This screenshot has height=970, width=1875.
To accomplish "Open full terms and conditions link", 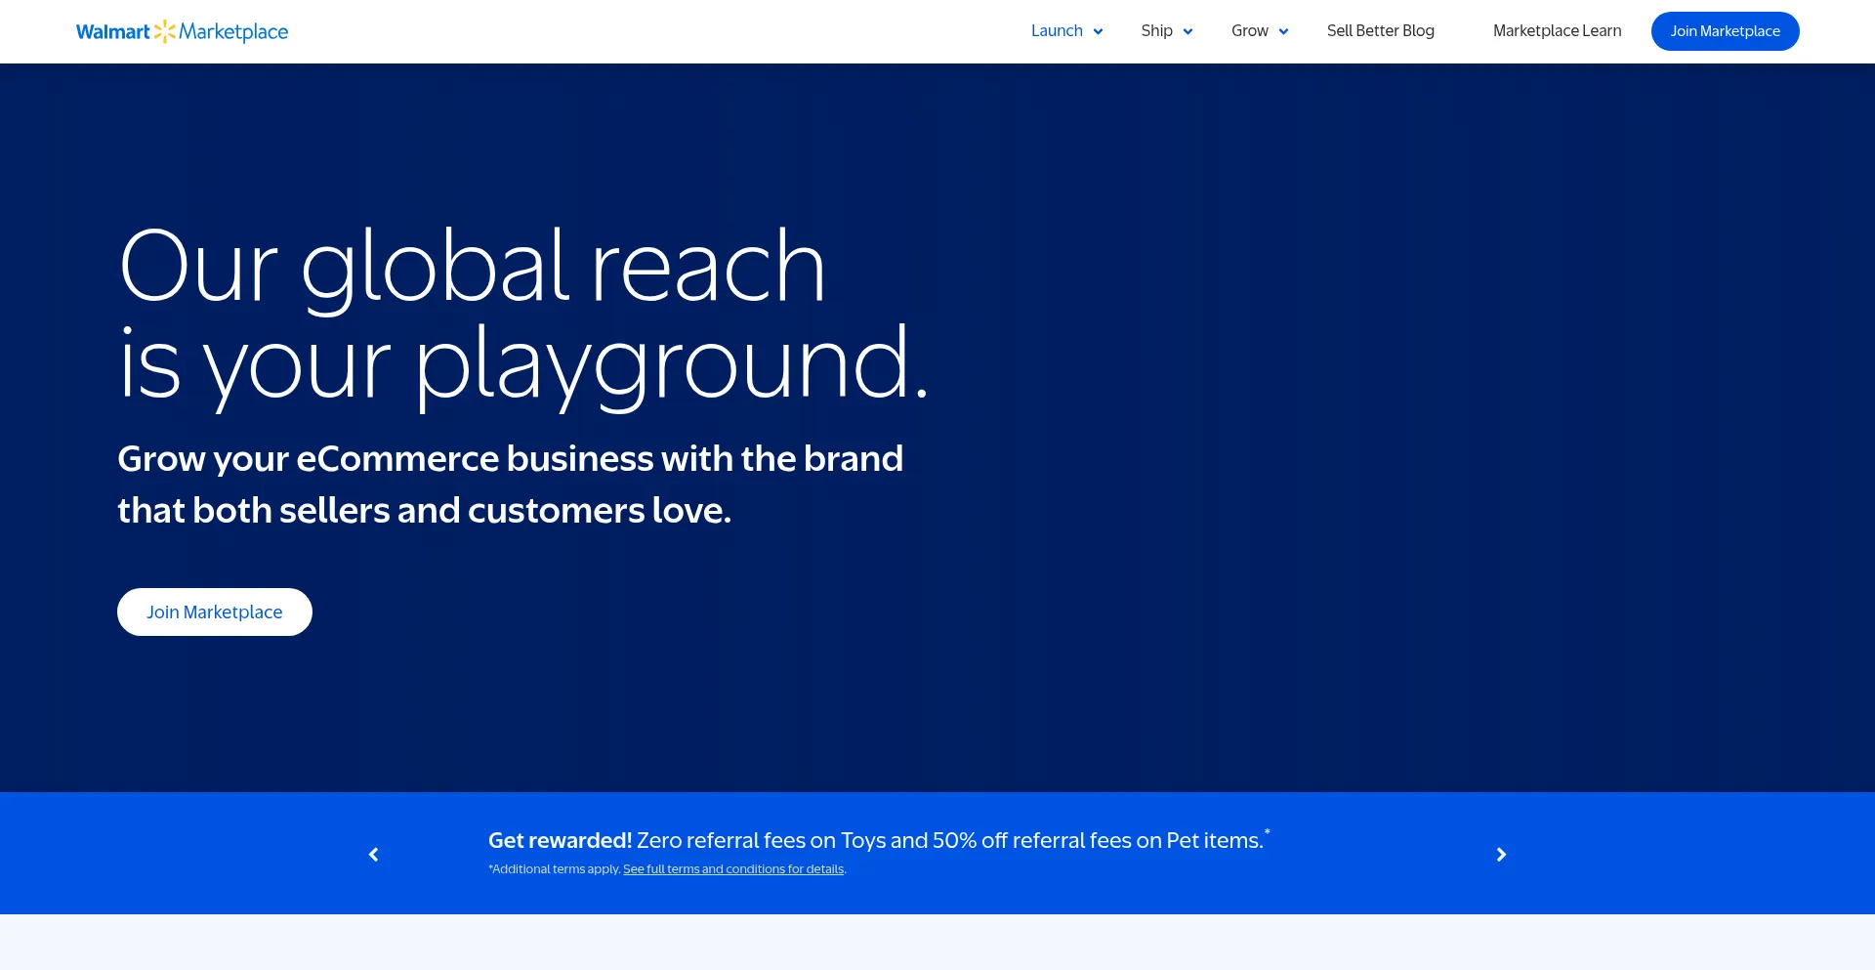I will pos(733,869).
